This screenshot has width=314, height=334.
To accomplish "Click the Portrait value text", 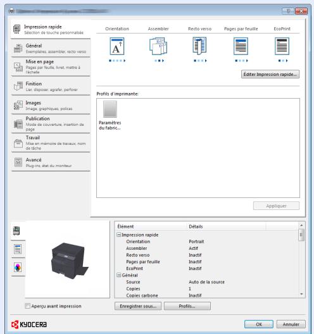I will [x=196, y=242].
